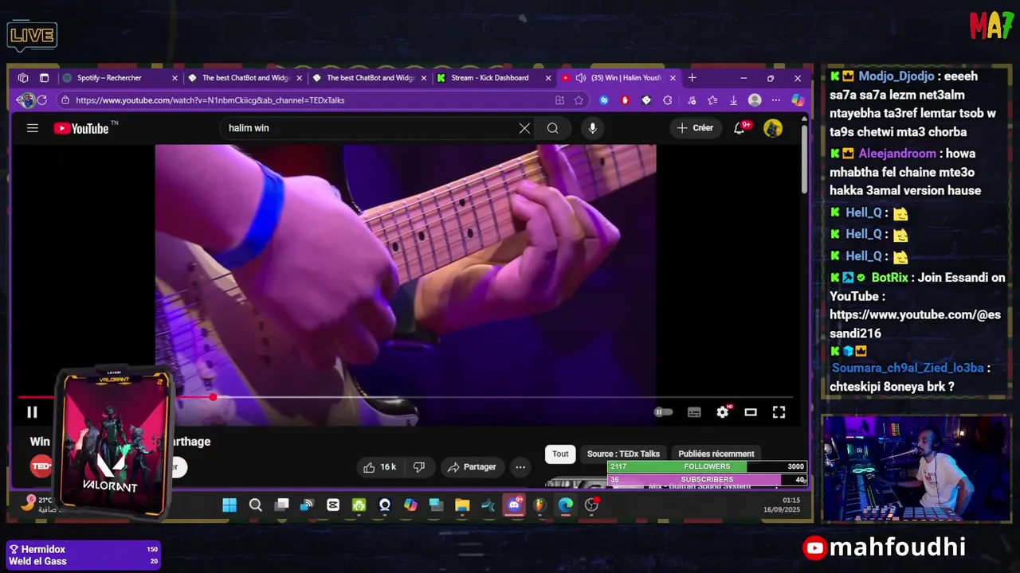Click the TEDx channel avatar under the video
Screen dimensions: 1020x573
pos(41,466)
